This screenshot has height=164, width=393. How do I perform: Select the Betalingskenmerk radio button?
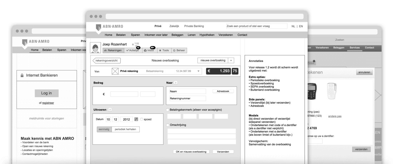point(168,110)
